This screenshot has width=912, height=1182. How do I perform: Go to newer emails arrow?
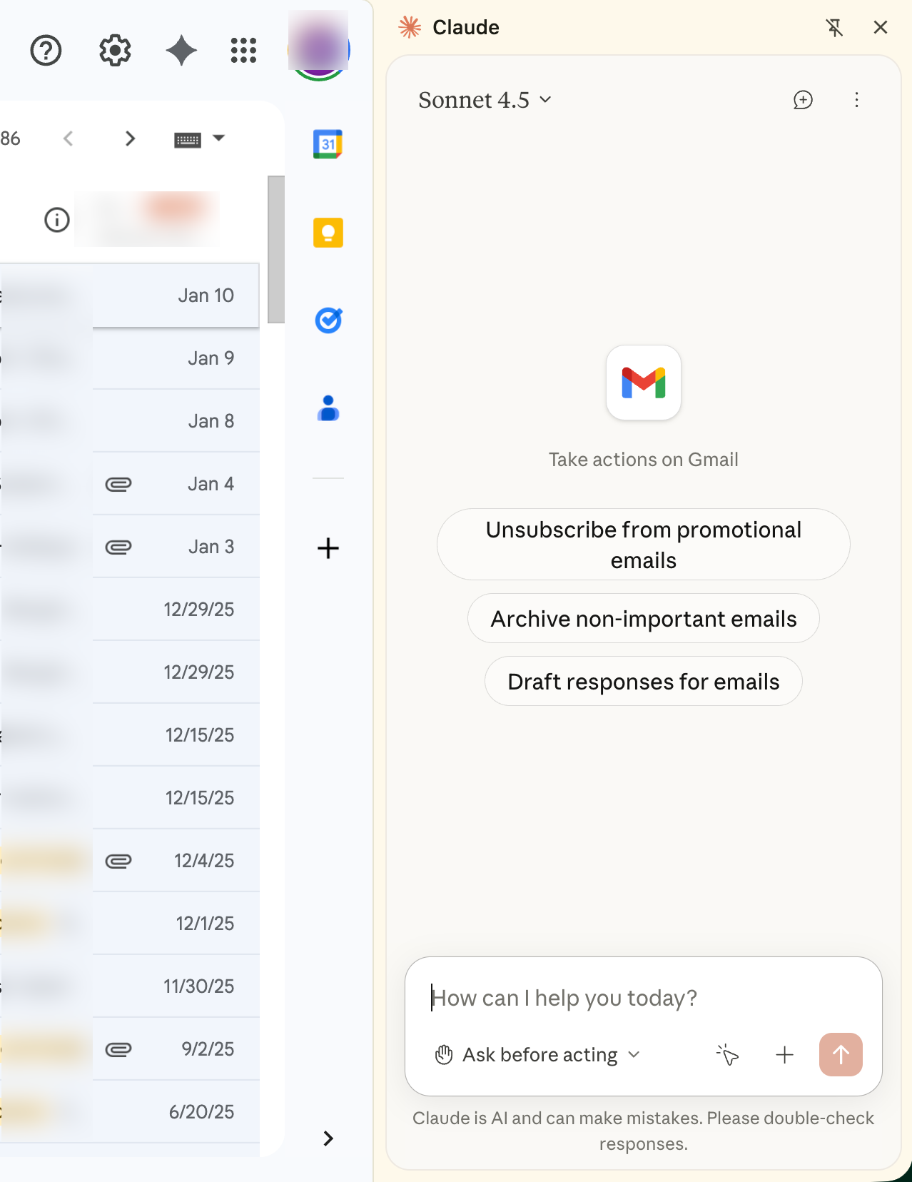(x=69, y=138)
